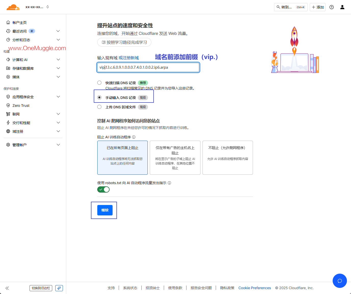Choose the 已在所有页面上阻止 option card
Screen dimensions: 351x294
[x=123, y=158]
